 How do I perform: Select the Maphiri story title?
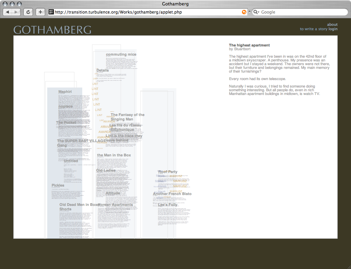65,92
